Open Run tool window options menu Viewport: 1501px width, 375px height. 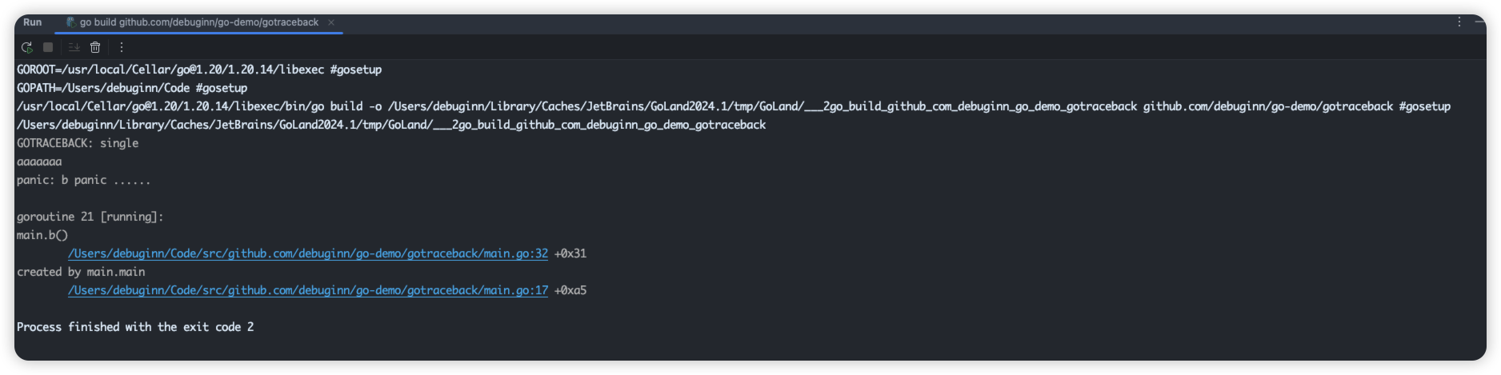click(1459, 22)
